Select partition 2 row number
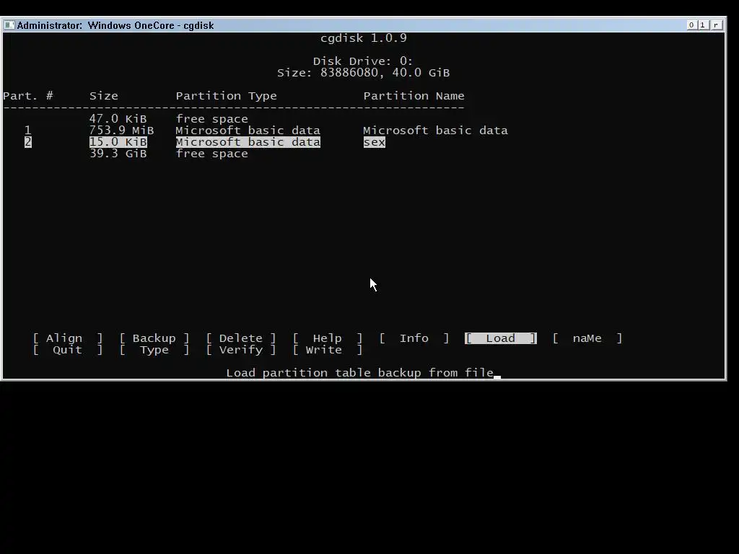Viewport: 739px width, 554px height. 28,142
